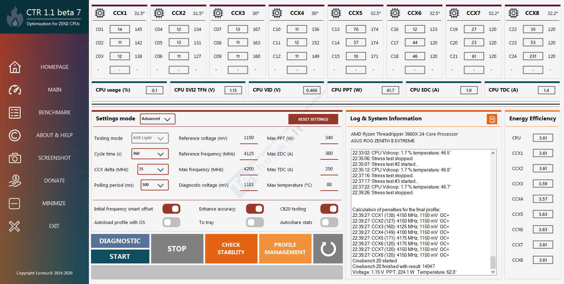
Task: Click log scrollbar up arrow
Action: (x=493, y=153)
